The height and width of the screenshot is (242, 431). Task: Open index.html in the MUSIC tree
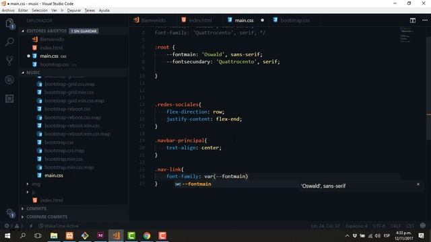[x=51, y=200]
